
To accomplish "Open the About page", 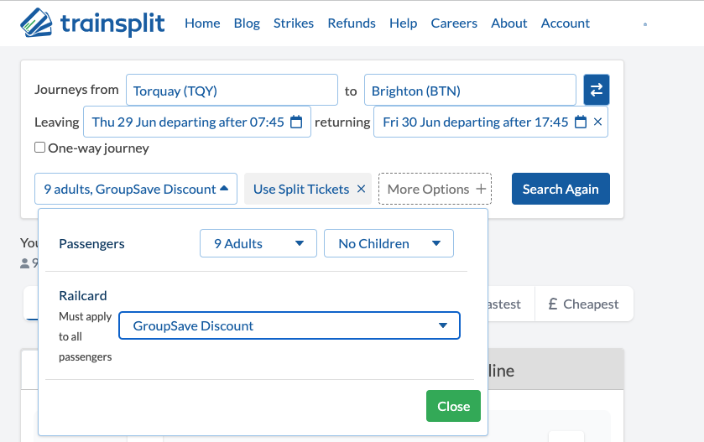I will click(x=509, y=23).
